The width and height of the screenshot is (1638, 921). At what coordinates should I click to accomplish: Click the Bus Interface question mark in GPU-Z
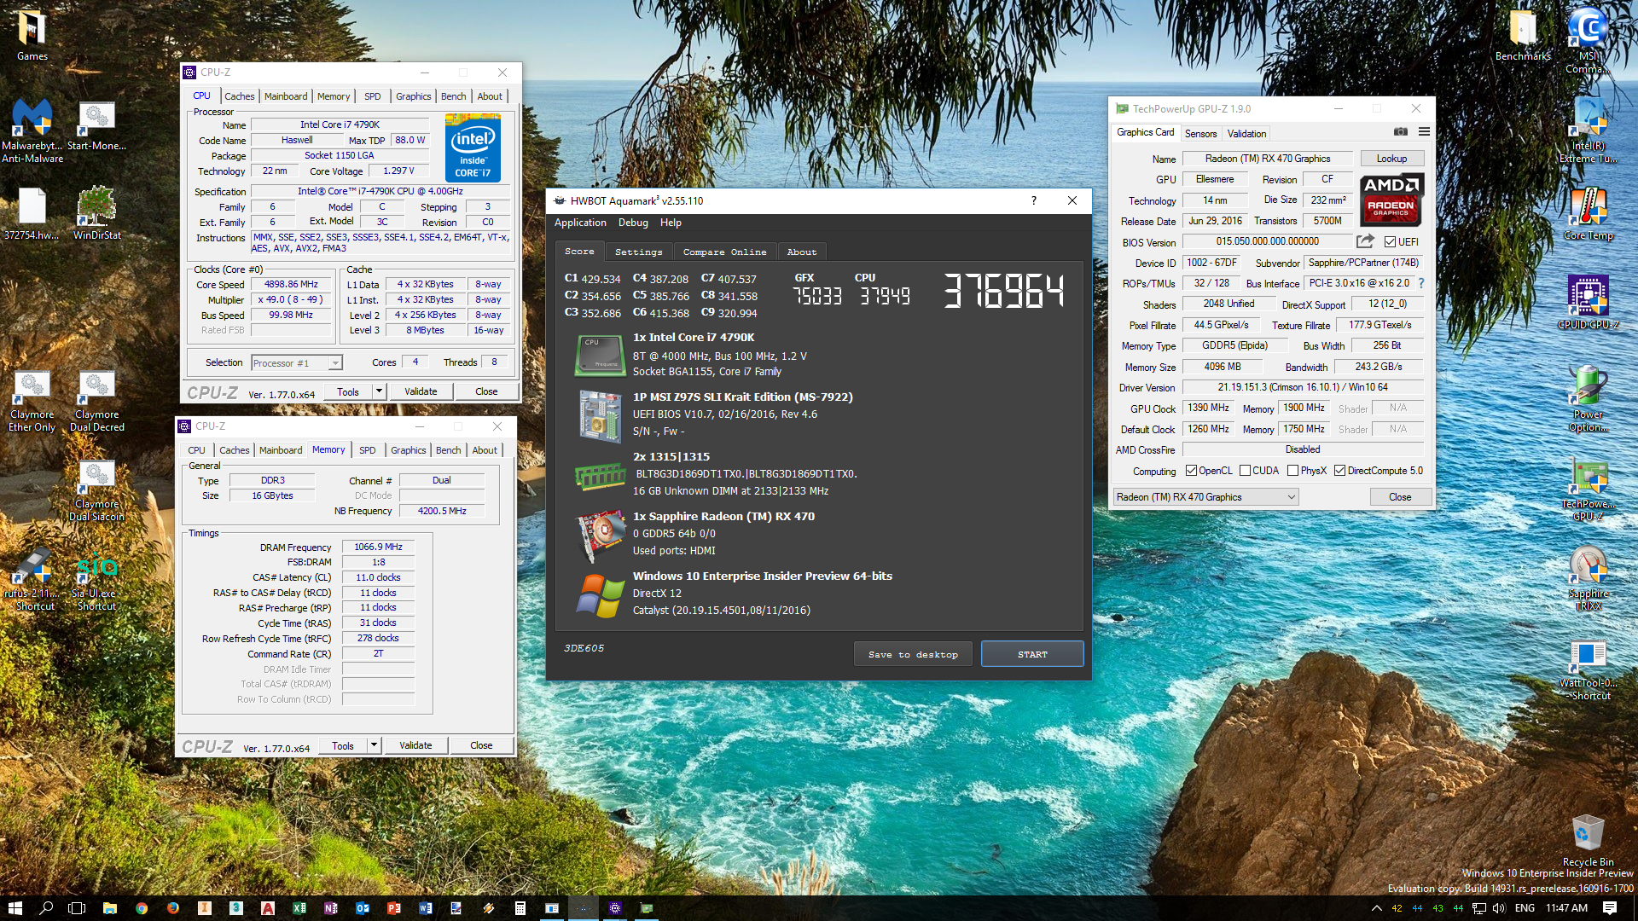(1421, 283)
